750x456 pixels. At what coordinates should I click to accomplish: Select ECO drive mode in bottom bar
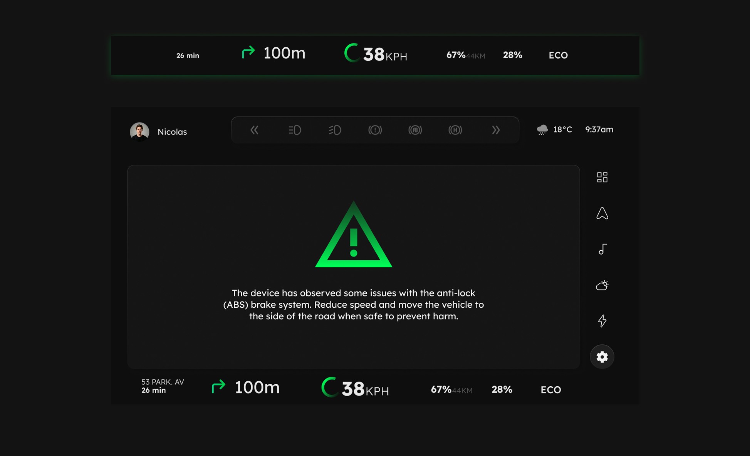pos(550,390)
